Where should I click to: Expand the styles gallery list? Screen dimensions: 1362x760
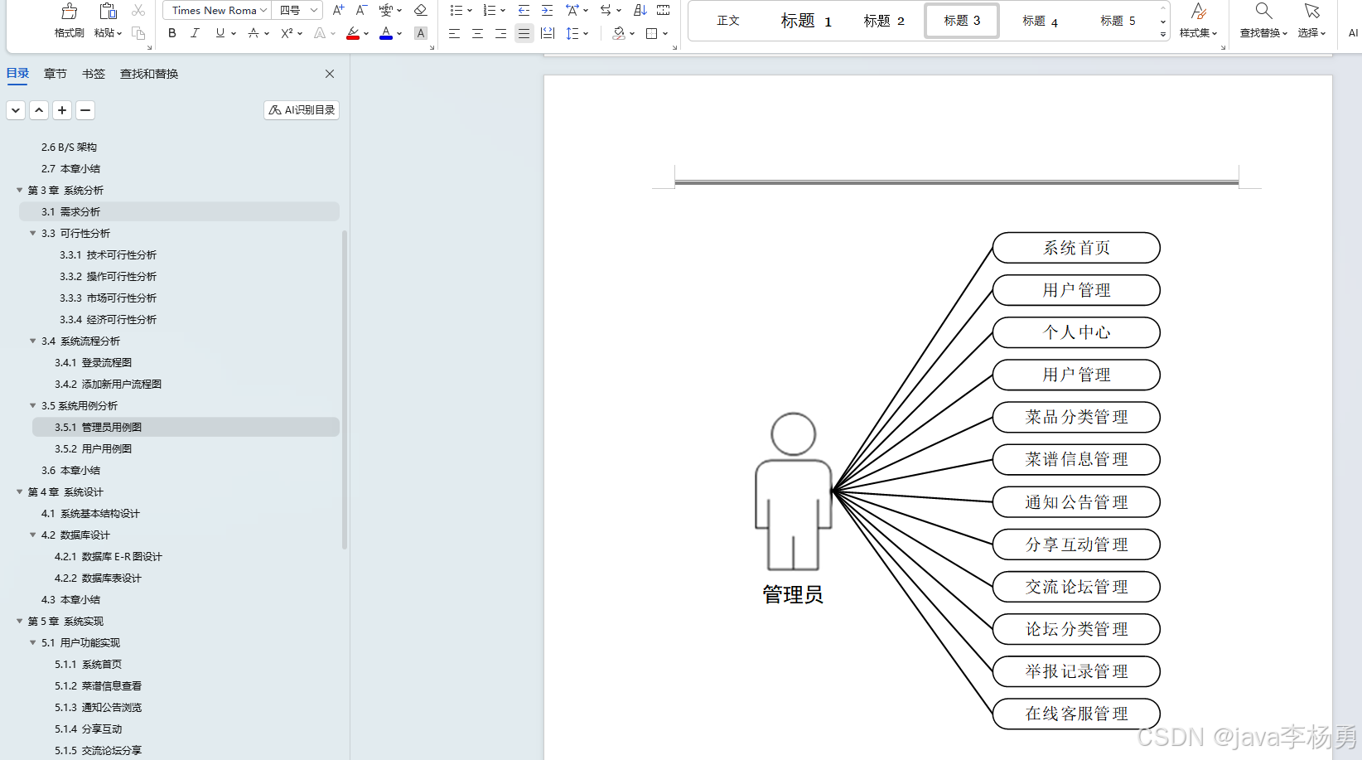1163,35
